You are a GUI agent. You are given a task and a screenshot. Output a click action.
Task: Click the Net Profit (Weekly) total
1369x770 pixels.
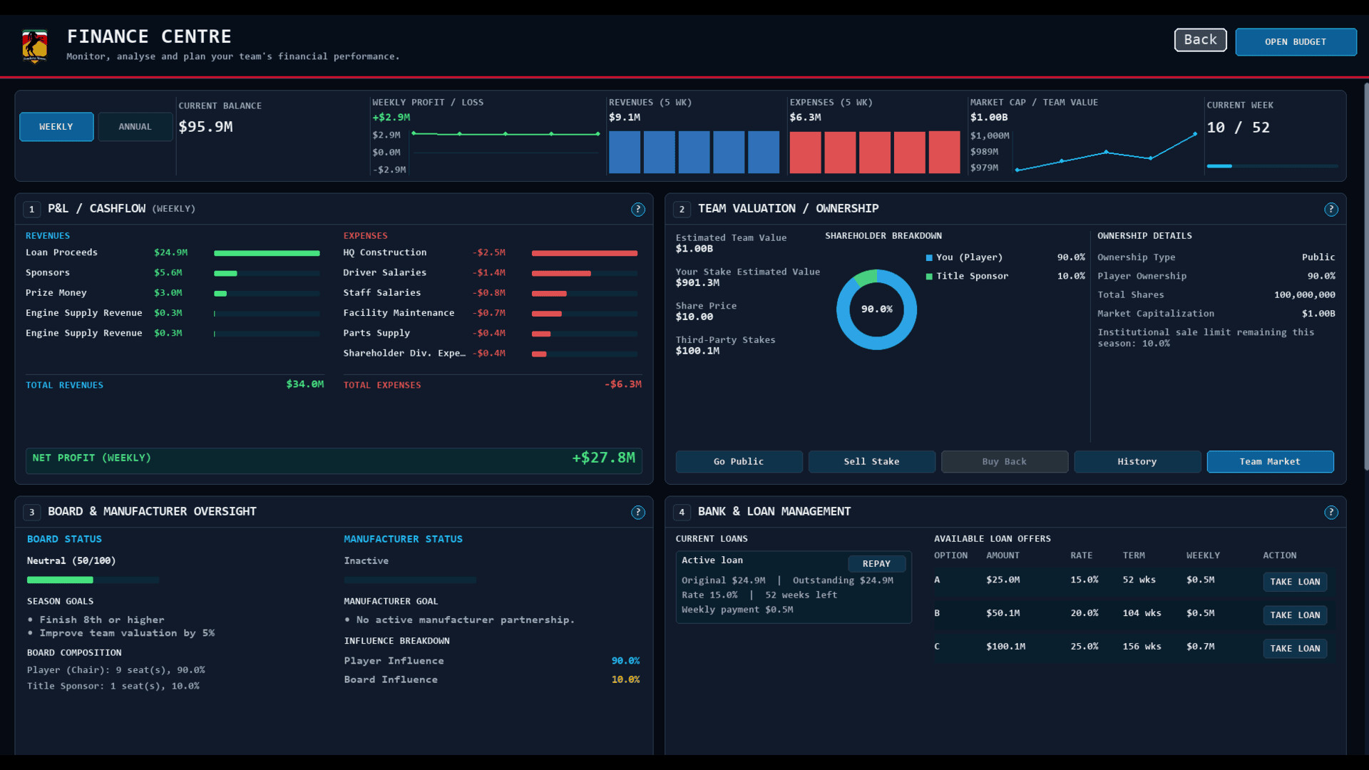coord(334,461)
